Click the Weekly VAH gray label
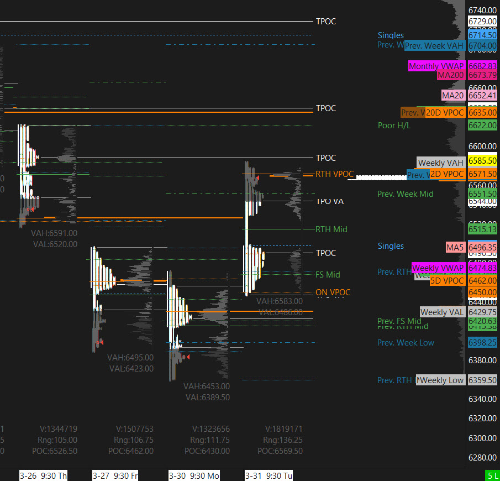Image resolution: width=500 pixels, height=481 pixels. [440, 163]
